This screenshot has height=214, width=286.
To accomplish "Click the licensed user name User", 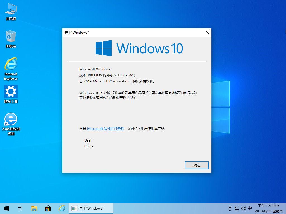I will click(x=88, y=140).
